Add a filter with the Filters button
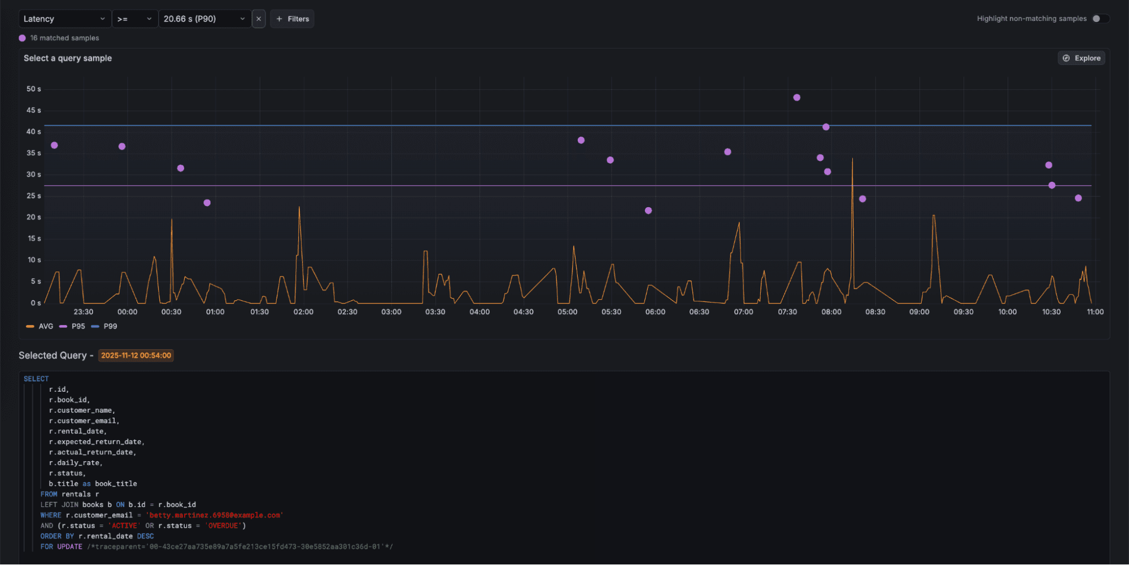 coord(292,18)
